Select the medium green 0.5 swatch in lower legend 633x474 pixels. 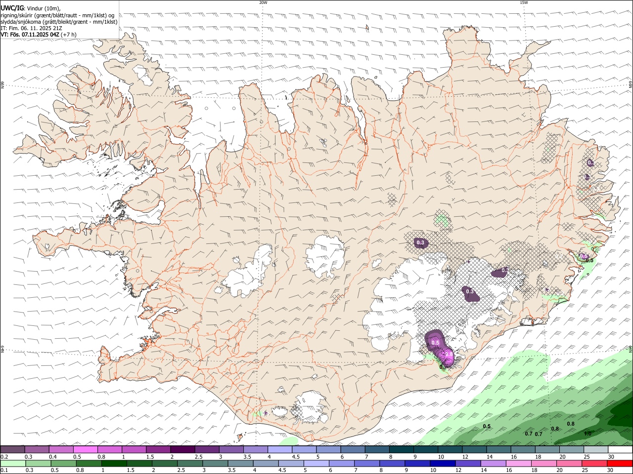(x=63, y=464)
